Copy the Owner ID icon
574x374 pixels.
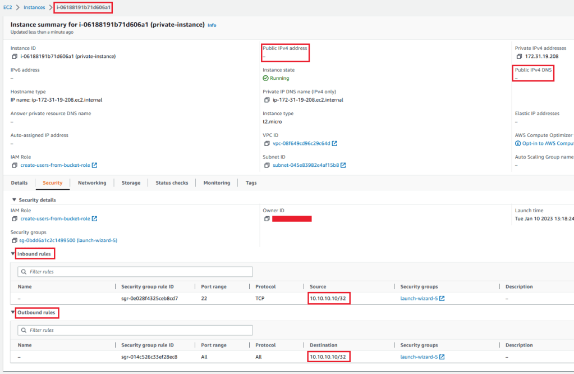(x=267, y=219)
